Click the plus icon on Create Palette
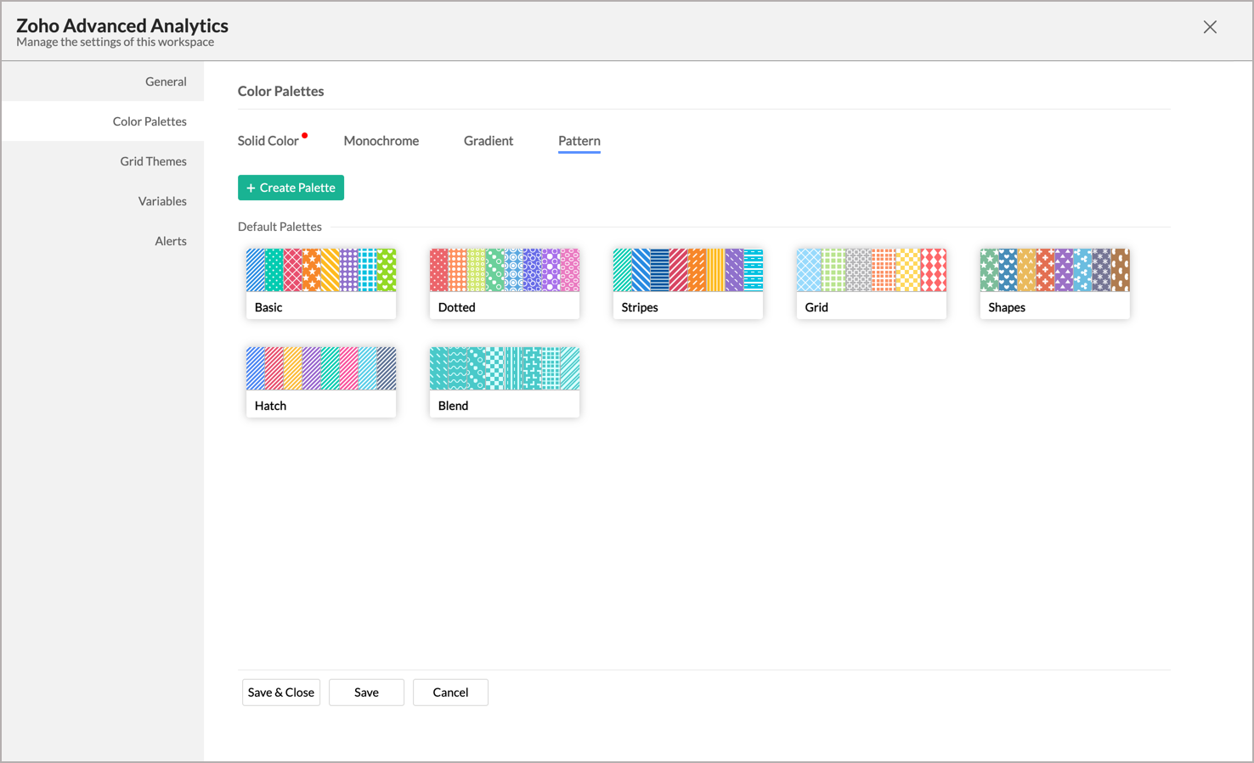Viewport: 1254px width, 763px height. (x=251, y=188)
